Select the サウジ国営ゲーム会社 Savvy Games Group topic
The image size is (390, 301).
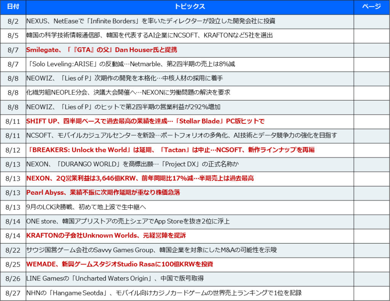[x=152, y=250]
